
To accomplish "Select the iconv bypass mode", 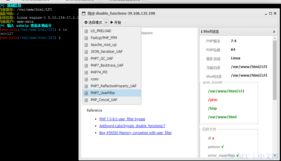I will (x=112, y=79).
